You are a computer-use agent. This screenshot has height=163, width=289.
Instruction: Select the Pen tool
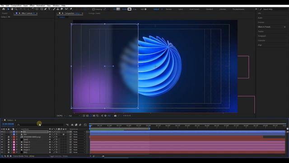pos(46,9)
